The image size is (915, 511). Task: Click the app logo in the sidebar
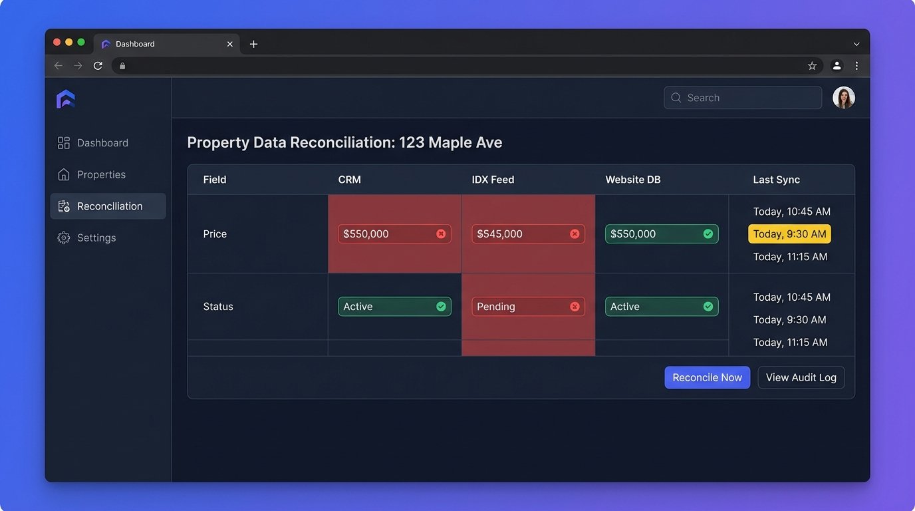66,99
